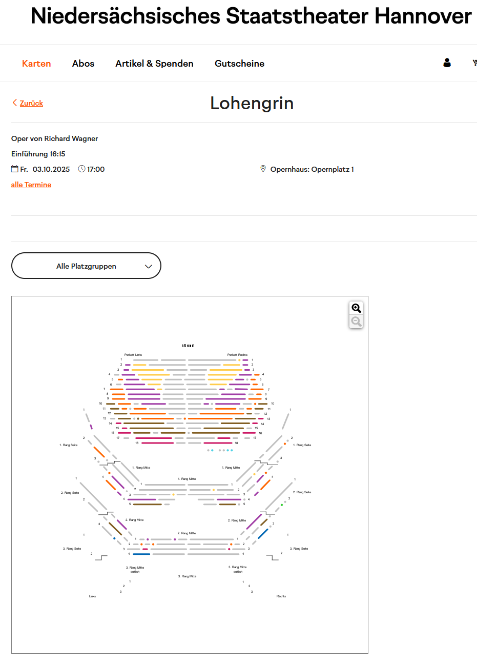
Task: Pick the single green seat dot
Action: click(x=282, y=505)
